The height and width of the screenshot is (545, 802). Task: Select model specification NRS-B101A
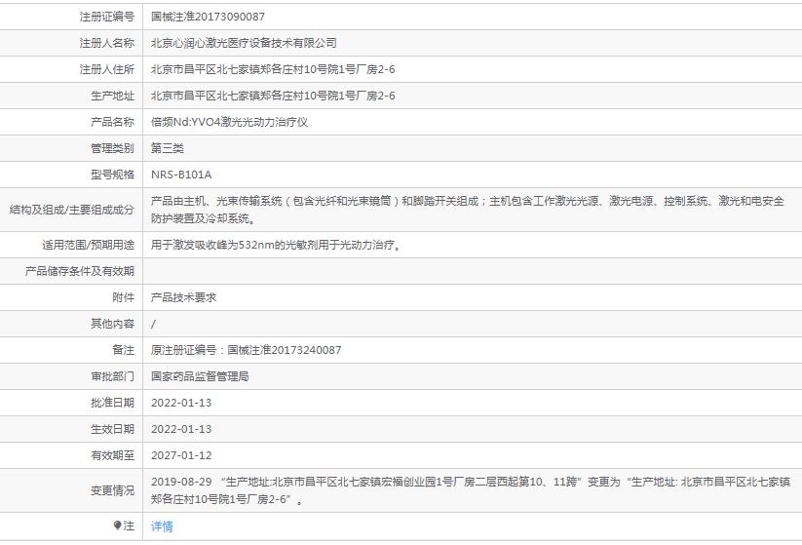[x=181, y=175]
